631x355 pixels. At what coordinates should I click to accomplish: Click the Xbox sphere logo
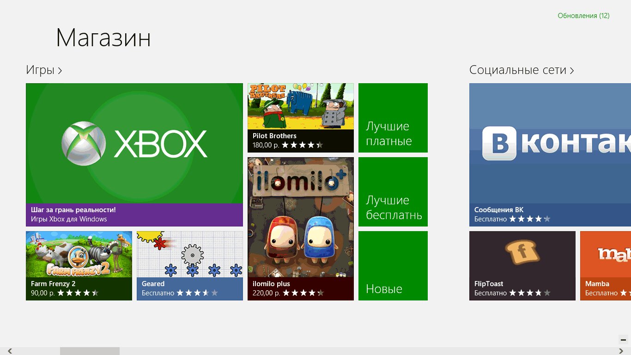[x=84, y=144]
